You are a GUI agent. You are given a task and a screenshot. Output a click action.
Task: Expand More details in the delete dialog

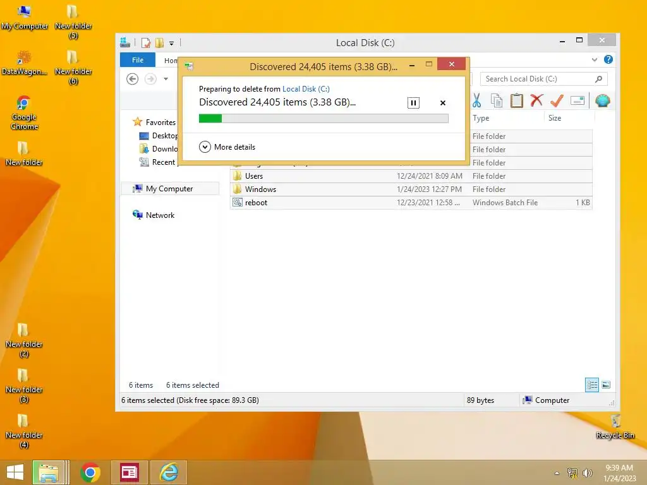[227, 147]
